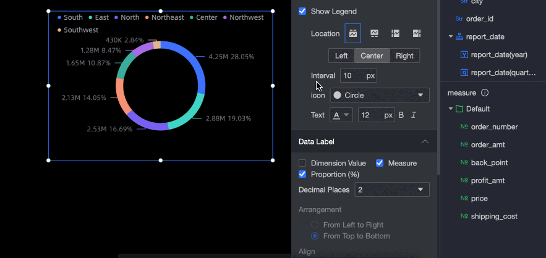Set legend location to right side icon
Image resolution: width=546 pixels, height=258 pixels.
click(417, 33)
